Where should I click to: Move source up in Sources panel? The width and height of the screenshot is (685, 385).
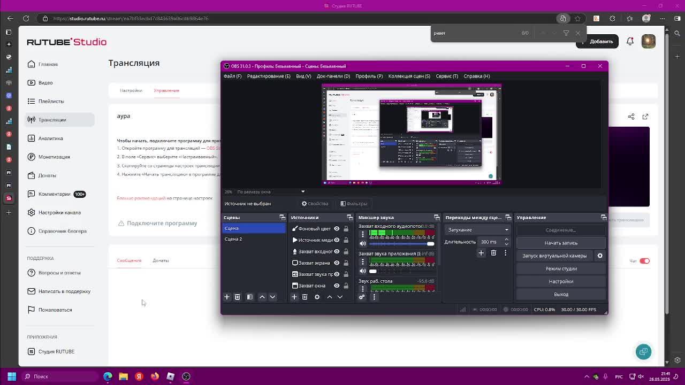(x=330, y=297)
